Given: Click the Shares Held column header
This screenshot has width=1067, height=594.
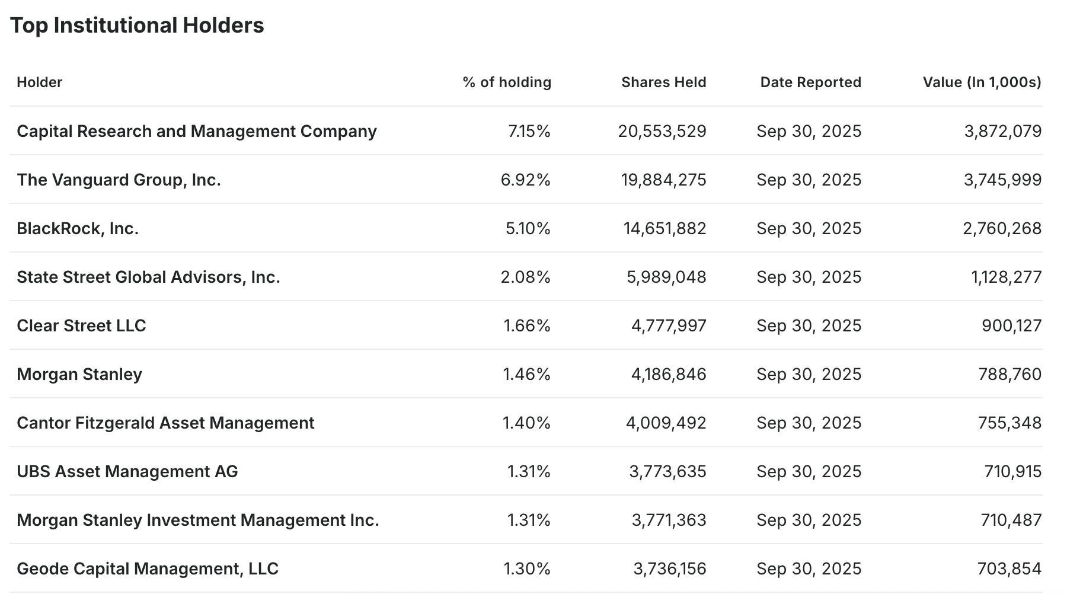Looking at the screenshot, I should 663,82.
